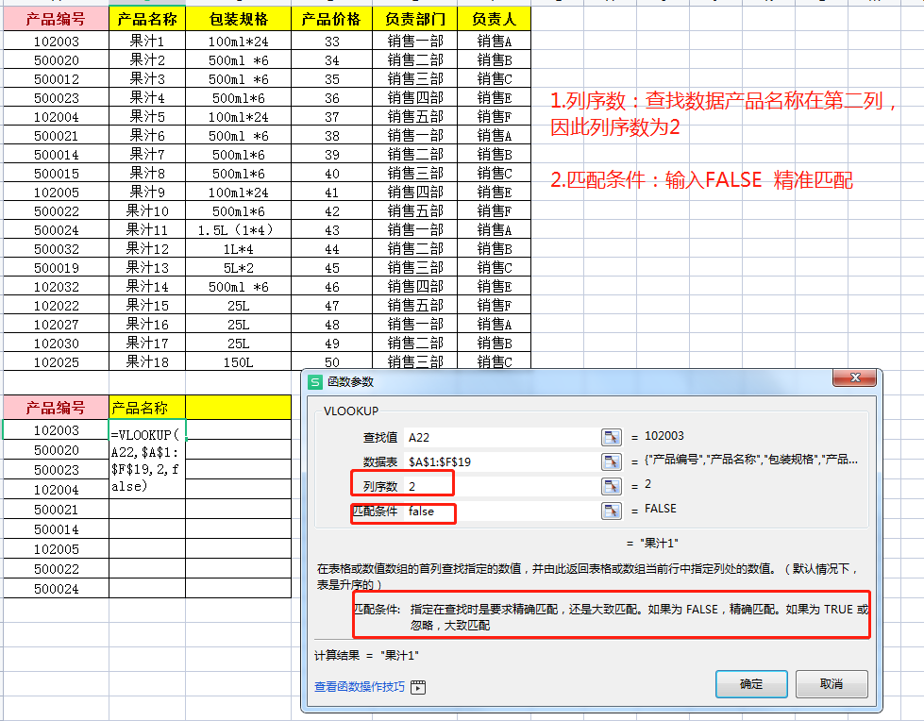Click range picker icon for 列序数 field

(x=612, y=486)
